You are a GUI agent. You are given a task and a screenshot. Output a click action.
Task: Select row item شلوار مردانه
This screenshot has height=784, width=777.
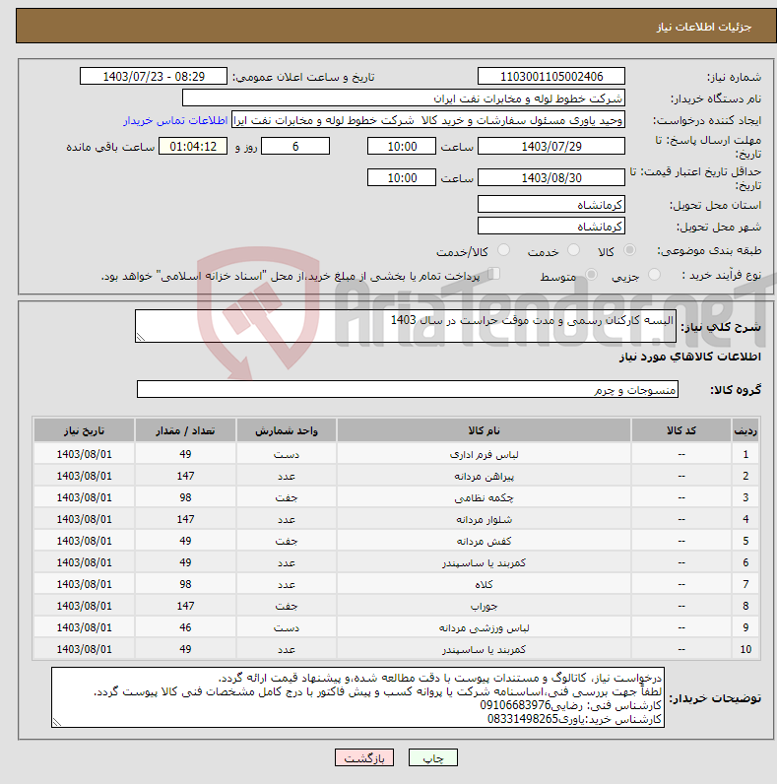(x=484, y=519)
